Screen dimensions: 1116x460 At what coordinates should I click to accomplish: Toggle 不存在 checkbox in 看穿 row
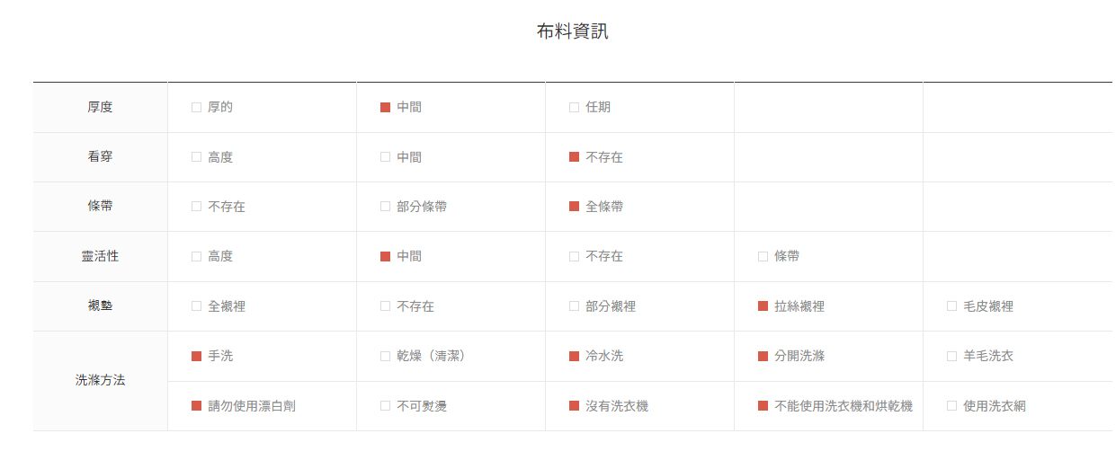[574, 157]
